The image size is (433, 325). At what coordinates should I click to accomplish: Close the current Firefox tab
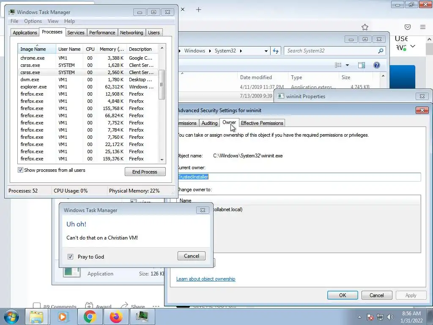183,9
